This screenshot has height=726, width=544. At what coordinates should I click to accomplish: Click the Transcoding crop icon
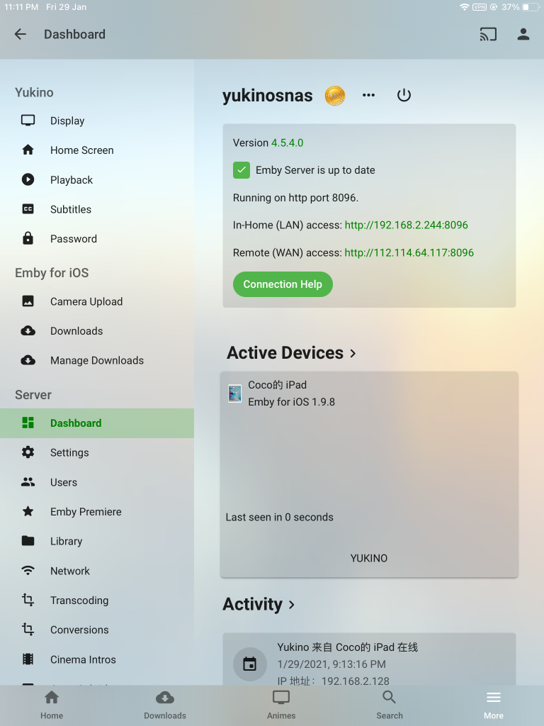pos(28,600)
